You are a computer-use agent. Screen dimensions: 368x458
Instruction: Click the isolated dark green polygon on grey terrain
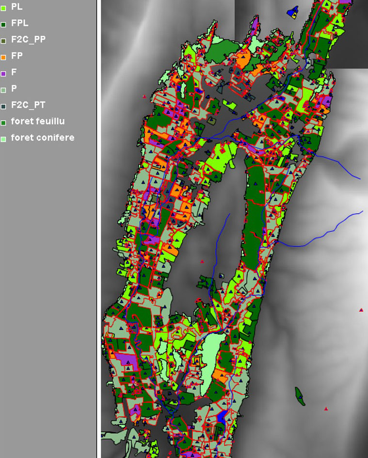[300, 396]
